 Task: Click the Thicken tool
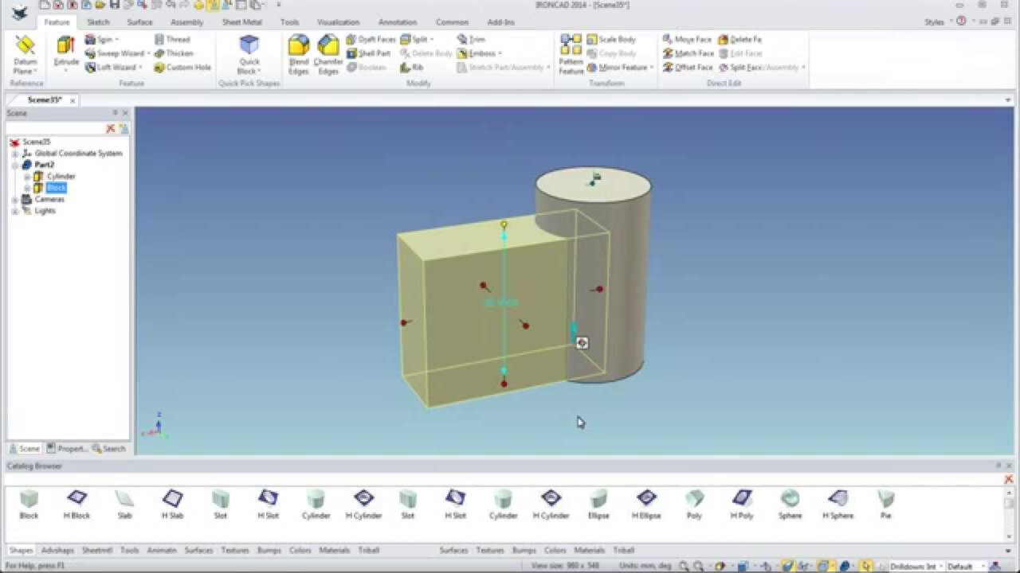click(x=178, y=53)
